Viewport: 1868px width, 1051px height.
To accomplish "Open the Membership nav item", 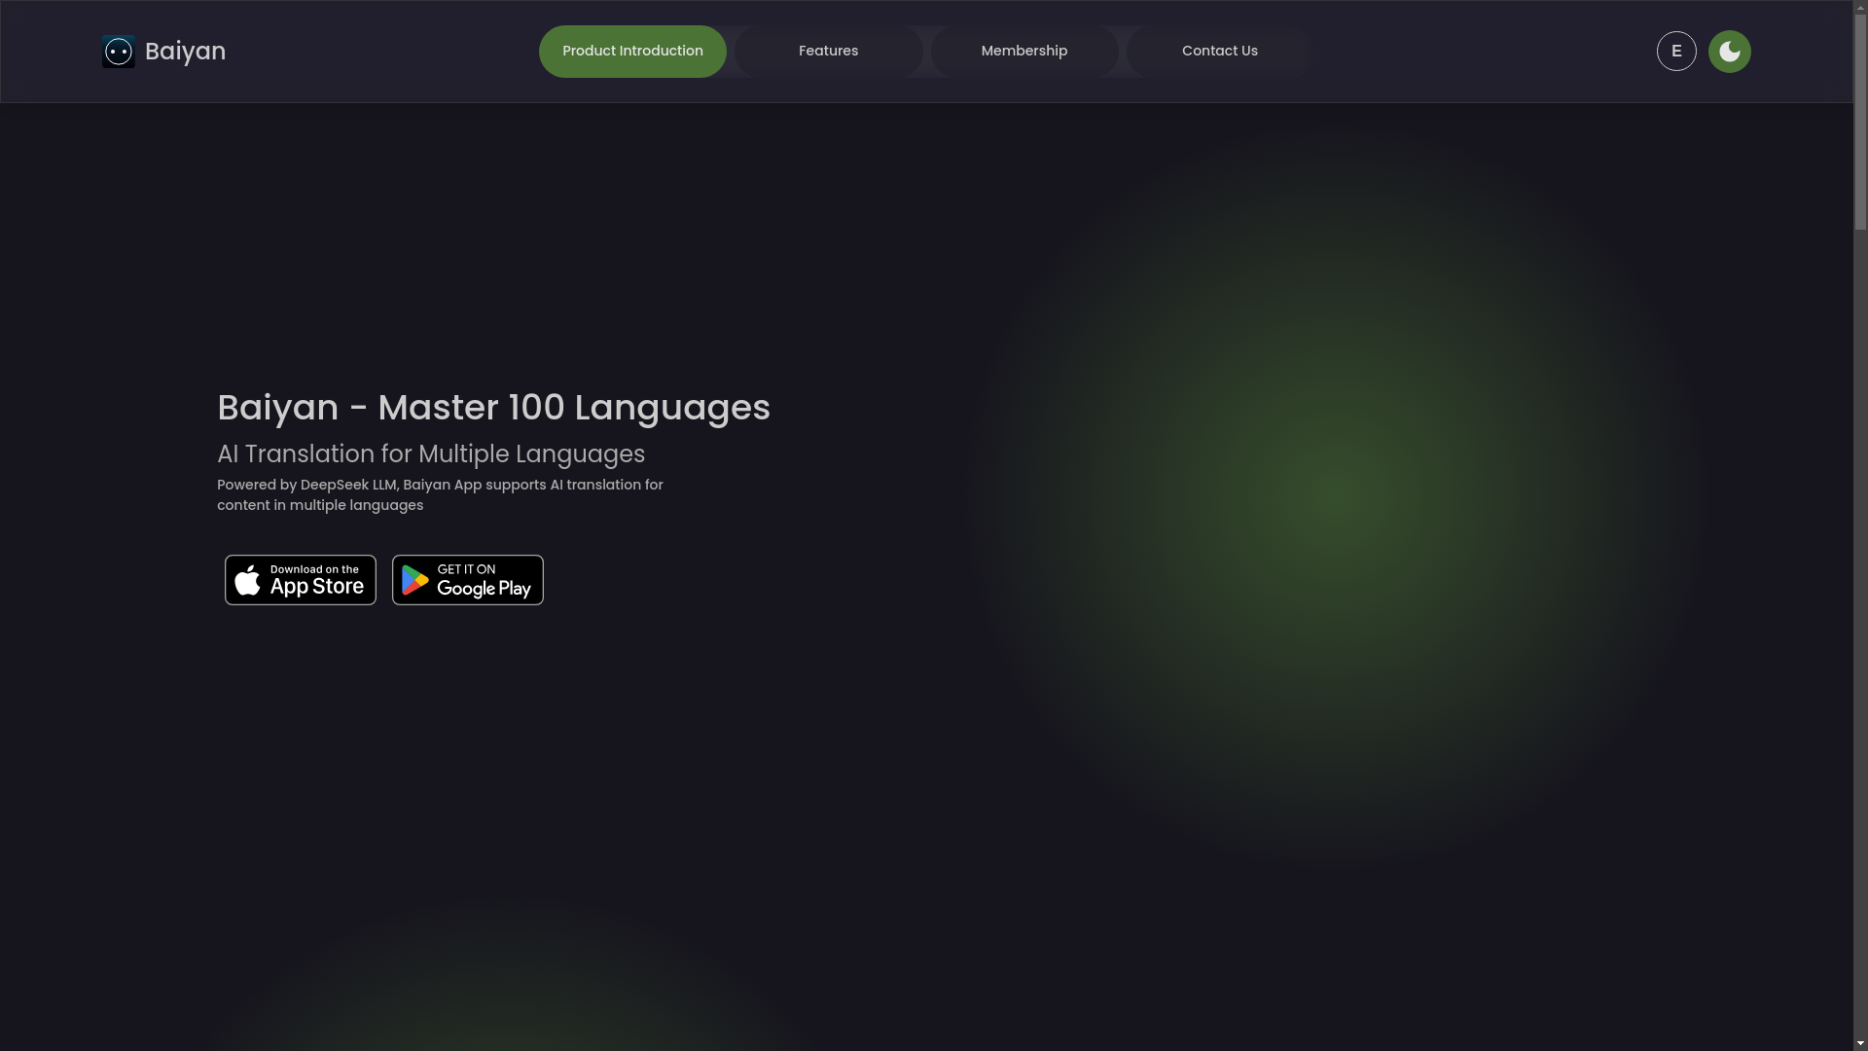I will [x=1024, y=52].
